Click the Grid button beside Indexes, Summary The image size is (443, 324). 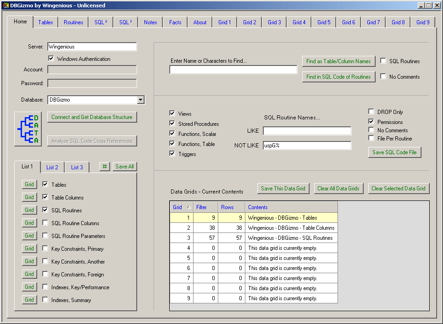click(x=29, y=300)
